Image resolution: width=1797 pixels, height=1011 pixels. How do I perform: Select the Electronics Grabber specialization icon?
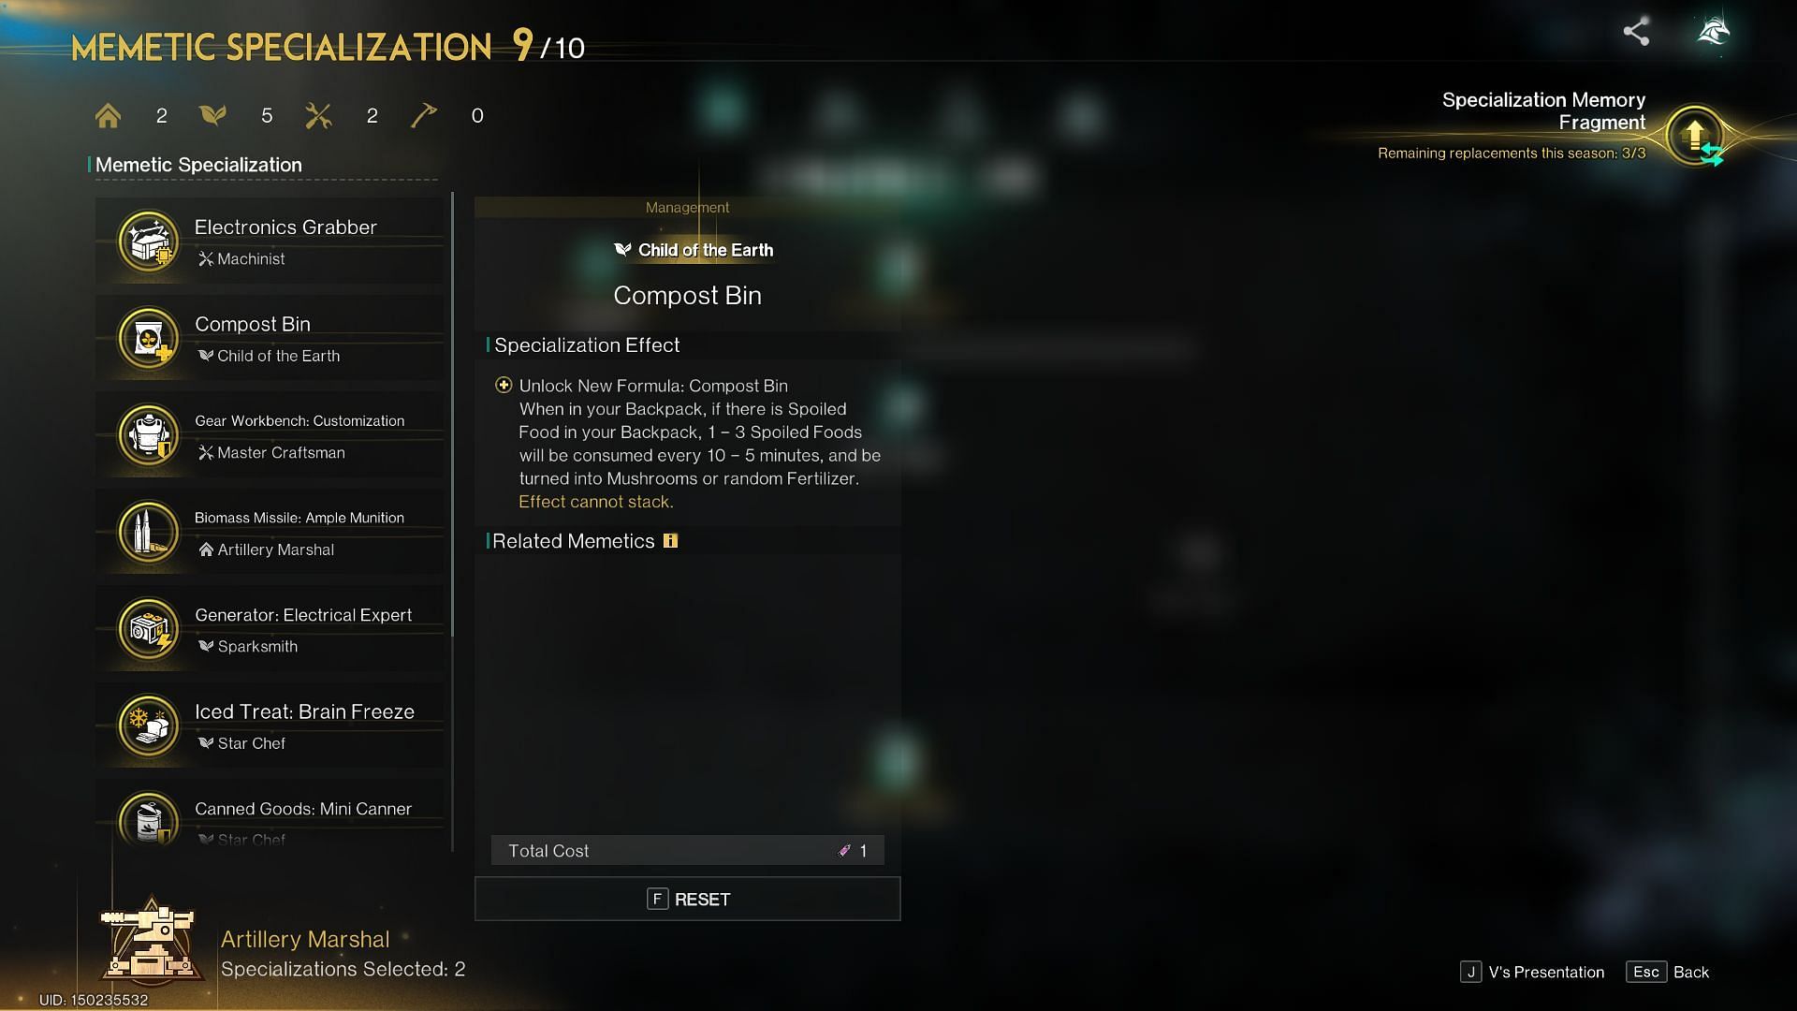coord(147,241)
